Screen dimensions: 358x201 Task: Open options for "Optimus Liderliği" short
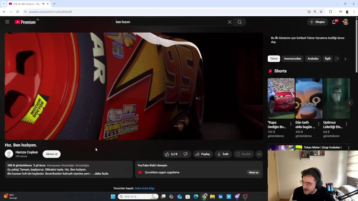[346, 124]
